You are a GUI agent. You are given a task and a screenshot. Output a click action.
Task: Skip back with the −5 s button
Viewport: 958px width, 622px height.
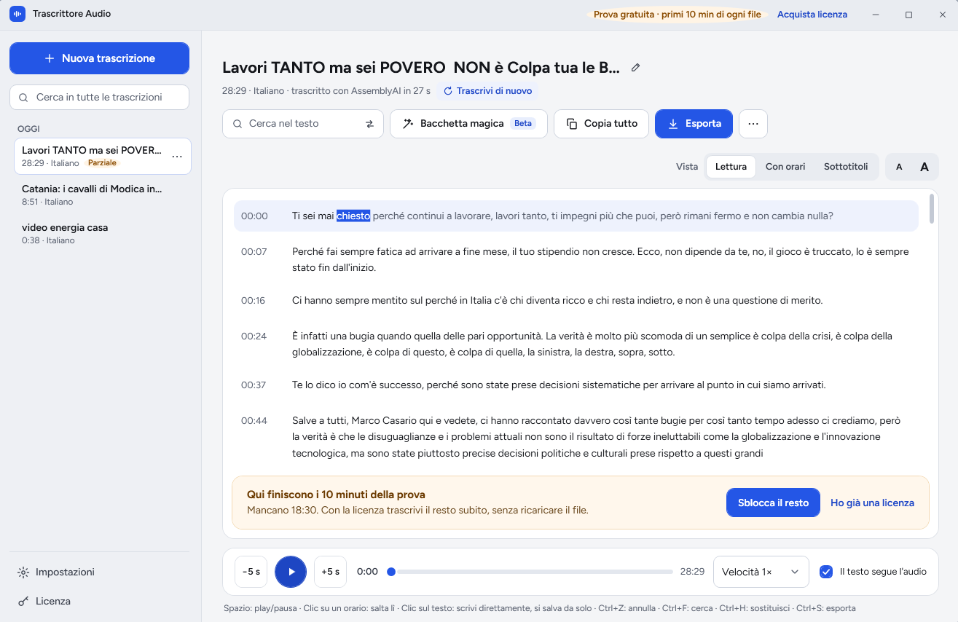(x=251, y=572)
